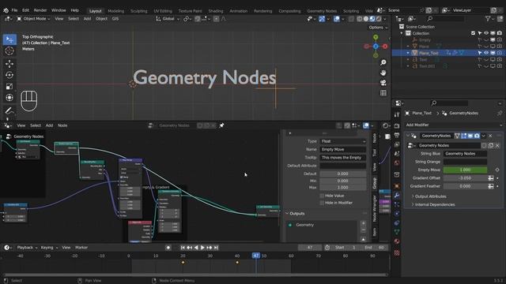Toggle modifier edit mode display button

[x=464, y=136]
